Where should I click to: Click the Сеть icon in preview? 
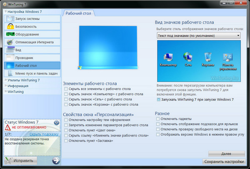pos(188,57)
